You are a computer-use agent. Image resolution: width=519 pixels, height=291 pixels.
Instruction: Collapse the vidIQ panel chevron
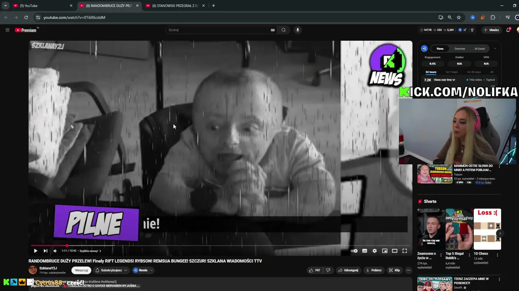coord(495,48)
